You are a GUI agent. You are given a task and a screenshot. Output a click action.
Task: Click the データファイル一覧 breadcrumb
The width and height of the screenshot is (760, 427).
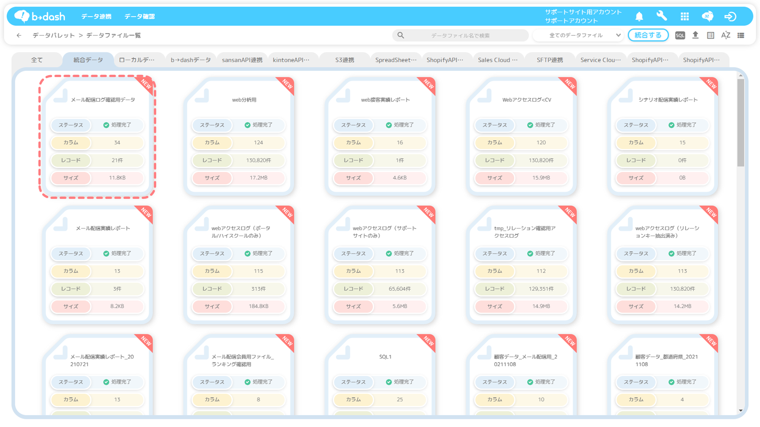[x=113, y=35]
